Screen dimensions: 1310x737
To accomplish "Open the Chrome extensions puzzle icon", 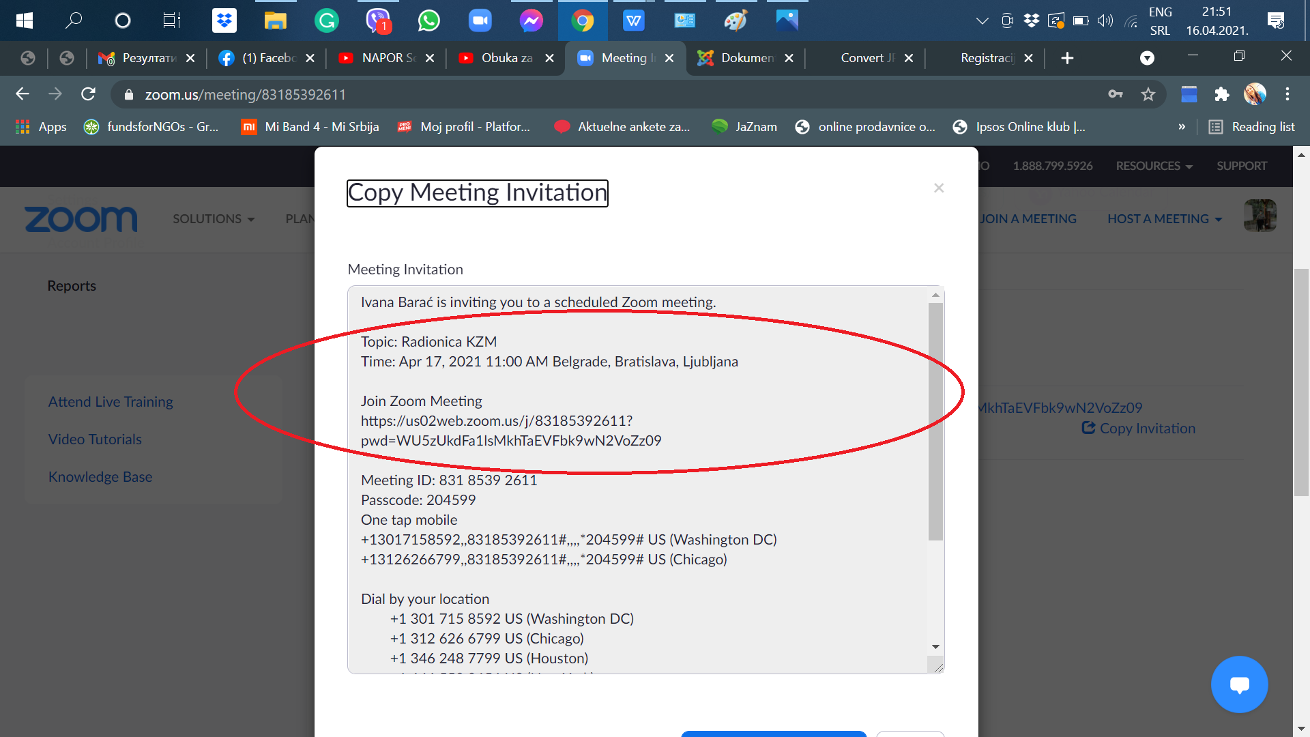I will click(1222, 94).
